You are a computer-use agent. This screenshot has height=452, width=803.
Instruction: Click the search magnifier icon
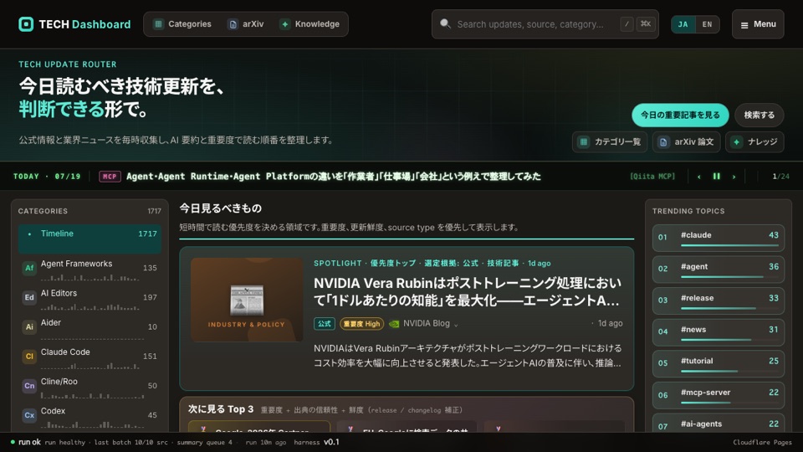[x=445, y=23]
